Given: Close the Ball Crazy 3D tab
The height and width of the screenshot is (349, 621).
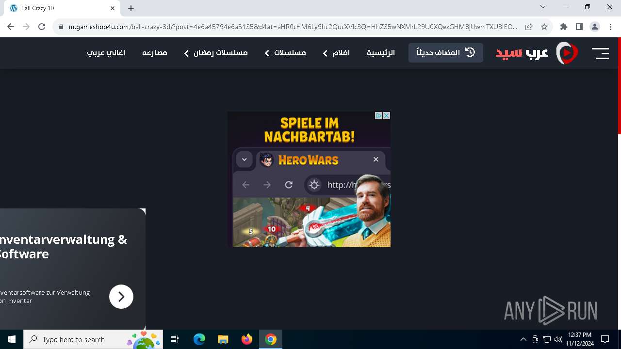Looking at the screenshot, I should 113,8.
